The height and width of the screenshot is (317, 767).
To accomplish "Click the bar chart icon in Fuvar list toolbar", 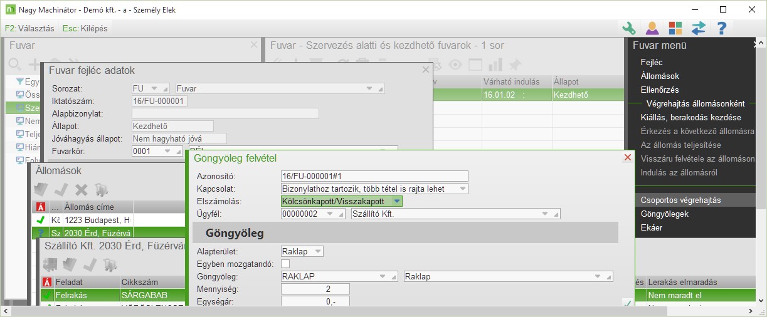I will point(495,65).
